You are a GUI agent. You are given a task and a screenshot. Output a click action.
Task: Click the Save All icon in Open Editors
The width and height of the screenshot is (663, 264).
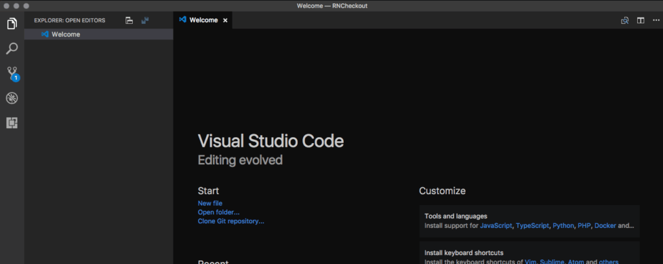tap(145, 20)
